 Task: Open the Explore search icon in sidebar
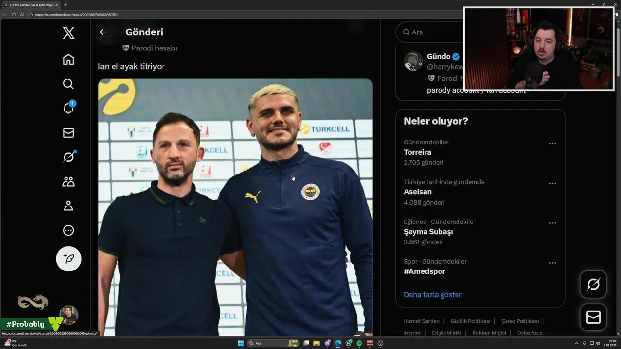[x=68, y=84]
